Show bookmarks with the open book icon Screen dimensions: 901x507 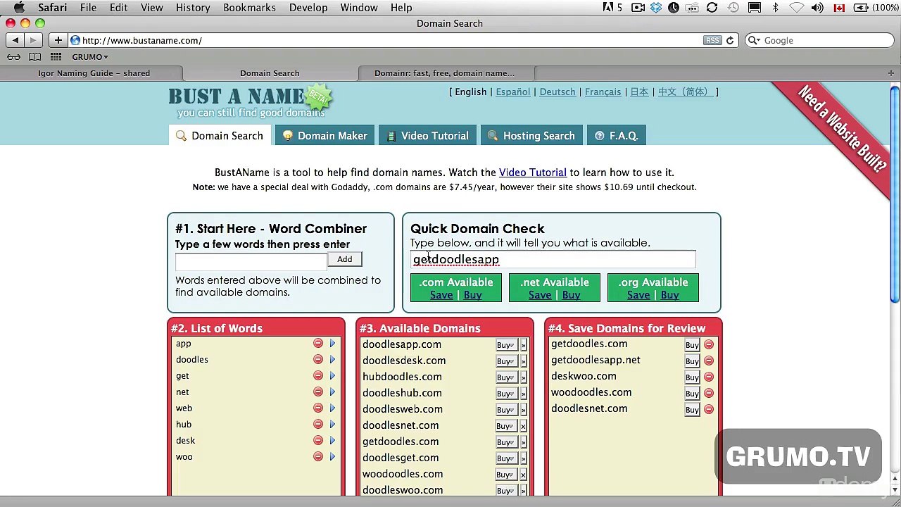[34, 57]
